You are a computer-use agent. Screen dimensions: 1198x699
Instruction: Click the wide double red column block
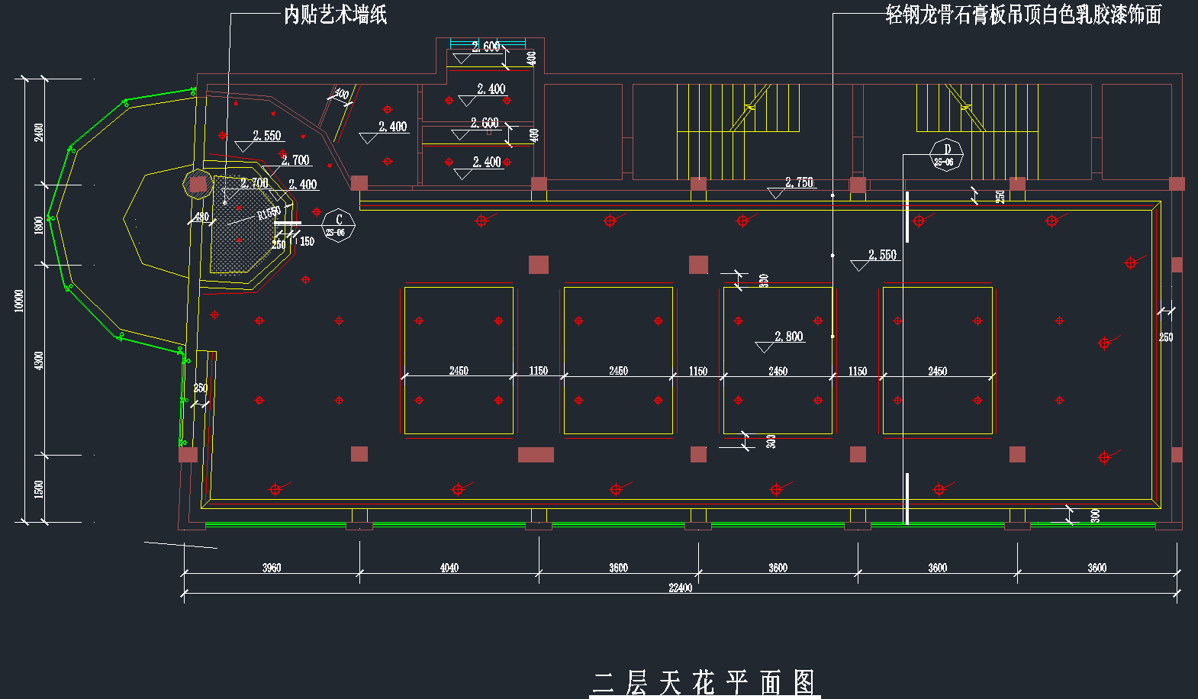536,455
